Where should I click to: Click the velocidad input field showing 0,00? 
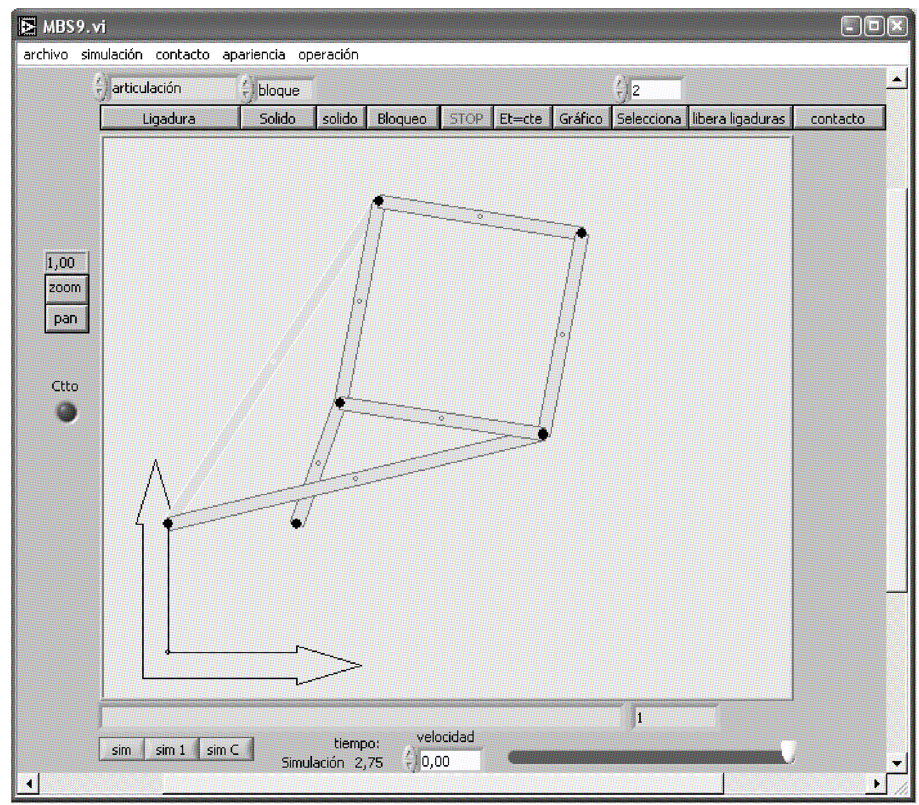coord(449,762)
